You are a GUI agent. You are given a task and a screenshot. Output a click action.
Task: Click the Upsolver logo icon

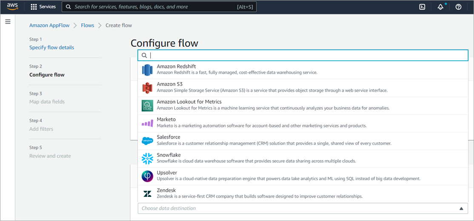(147, 176)
